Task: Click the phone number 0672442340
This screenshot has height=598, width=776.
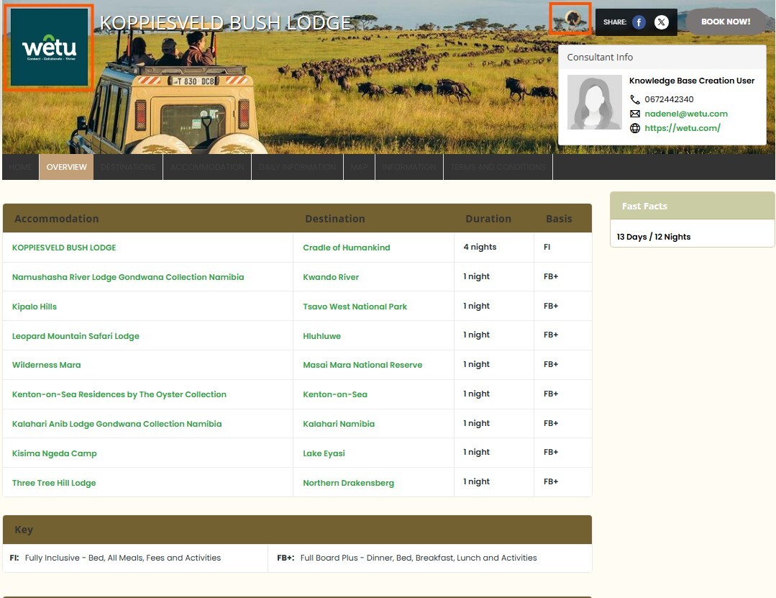Action: coord(669,99)
